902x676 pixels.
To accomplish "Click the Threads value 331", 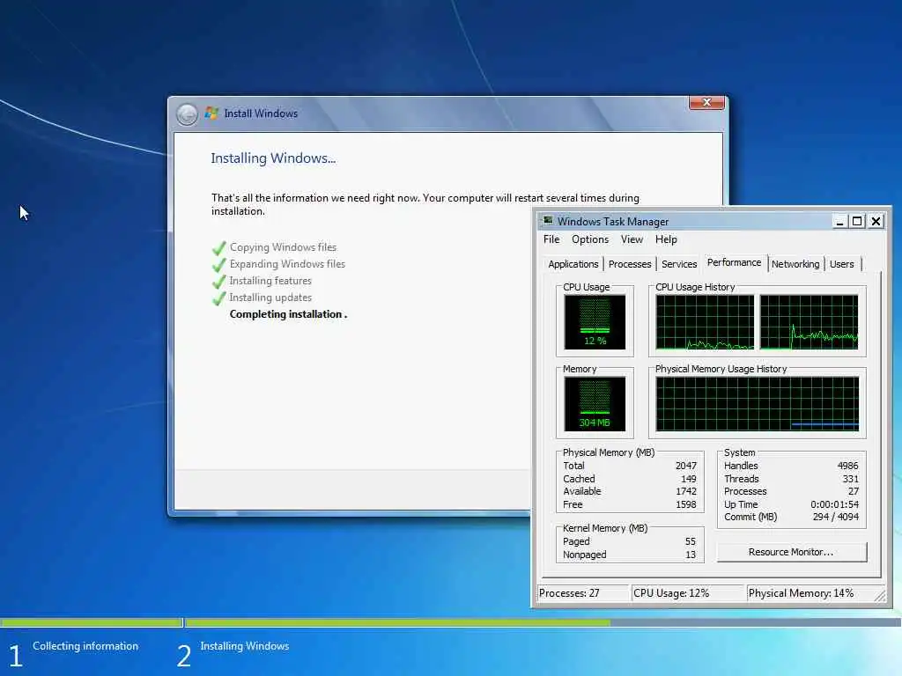I will (x=851, y=479).
